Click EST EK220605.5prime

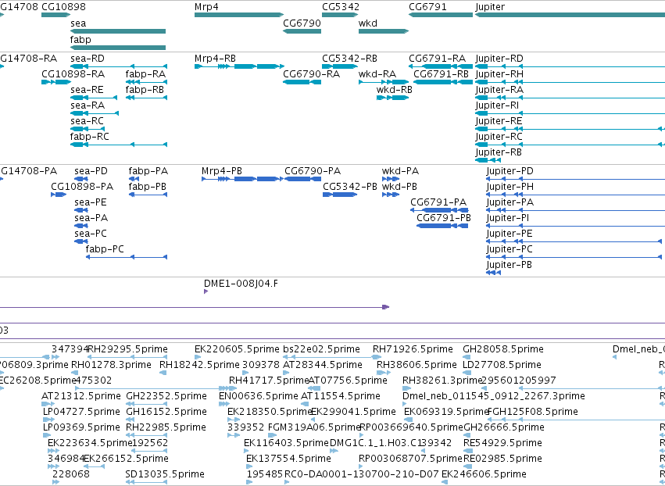point(237,349)
